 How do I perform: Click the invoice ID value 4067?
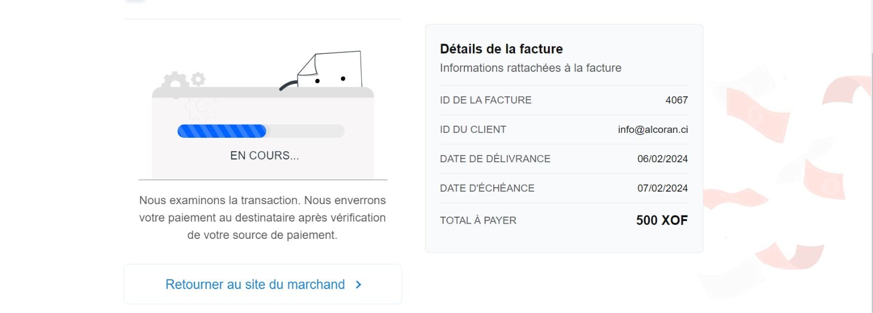click(x=676, y=100)
